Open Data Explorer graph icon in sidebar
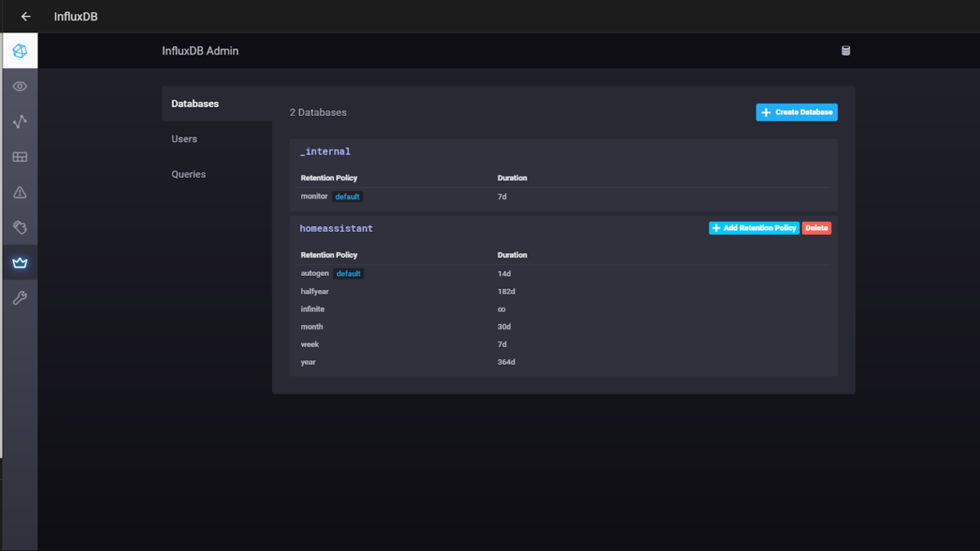Viewport: 980px width, 551px height. click(x=20, y=122)
